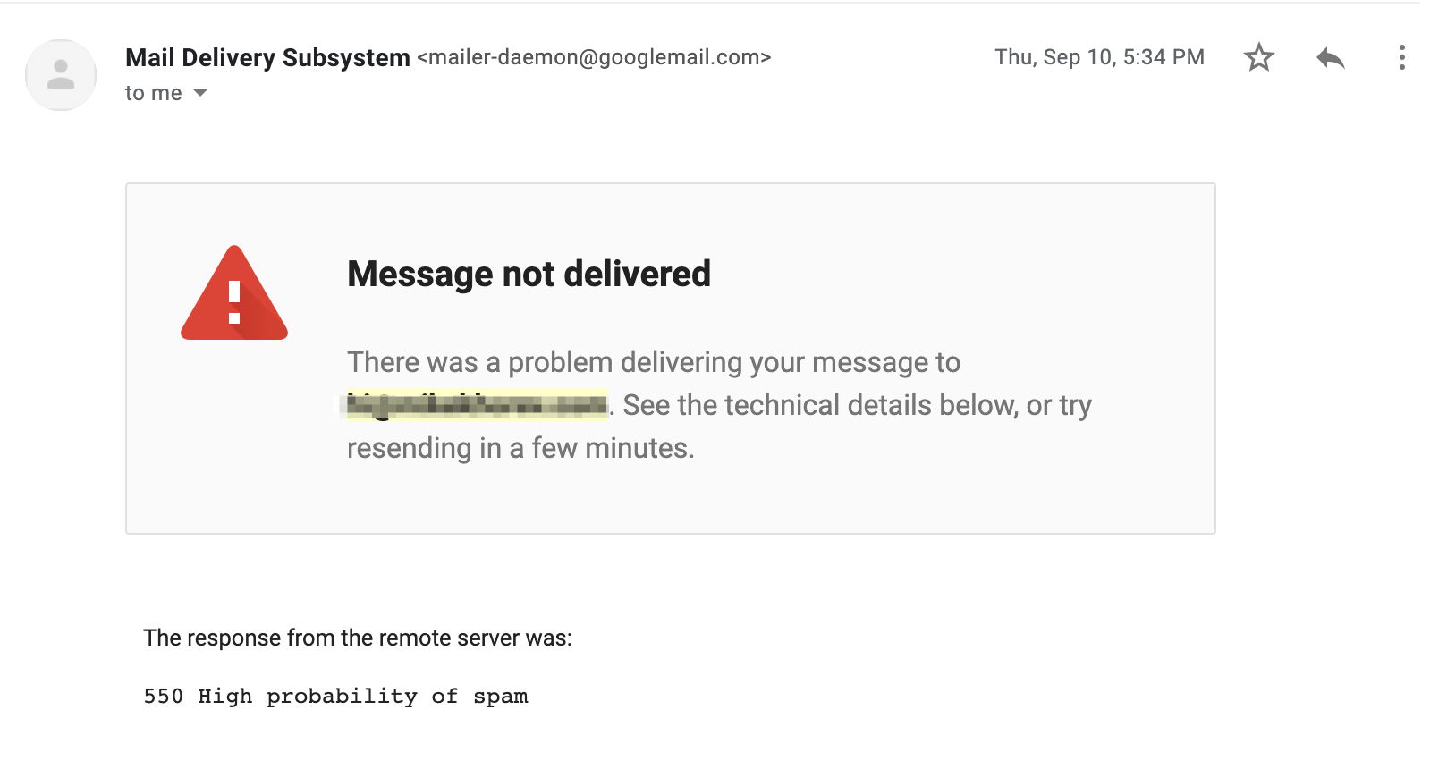
Task: Click the word 'spam' in server response
Action: [501, 697]
